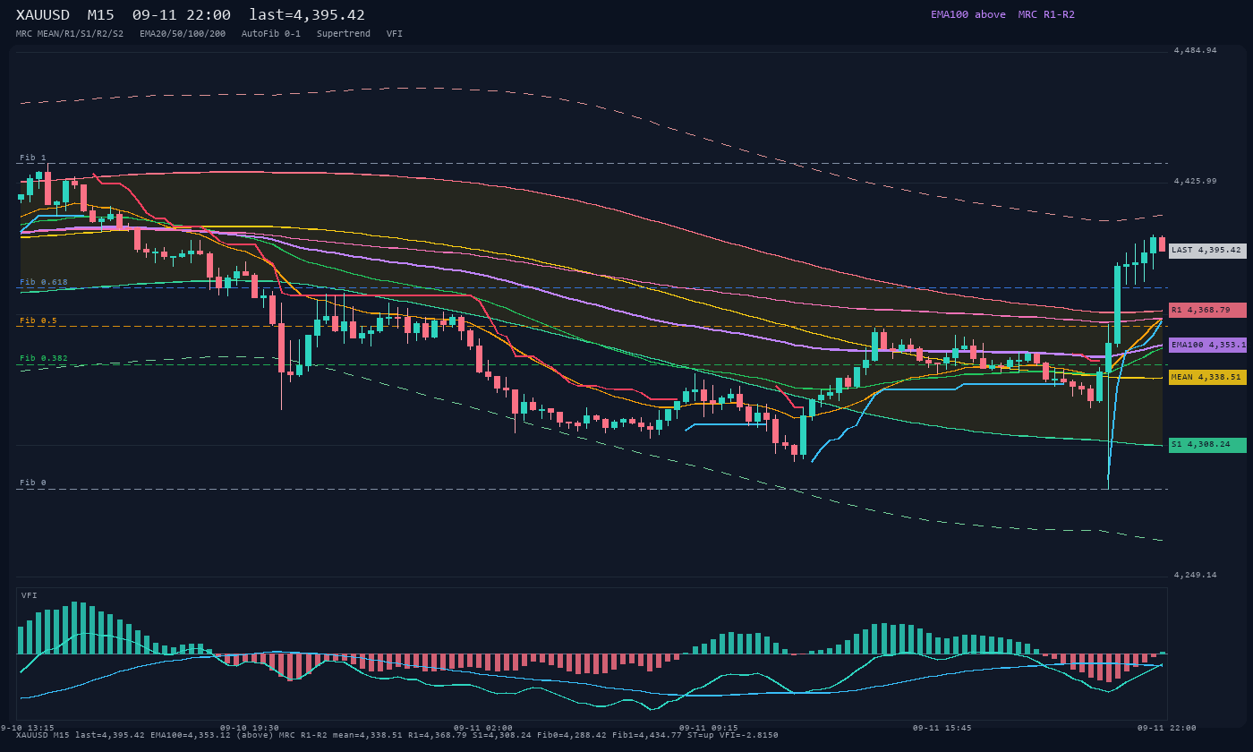
Task: Click the 4,425.99 price axis label
Action: point(1196,181)
